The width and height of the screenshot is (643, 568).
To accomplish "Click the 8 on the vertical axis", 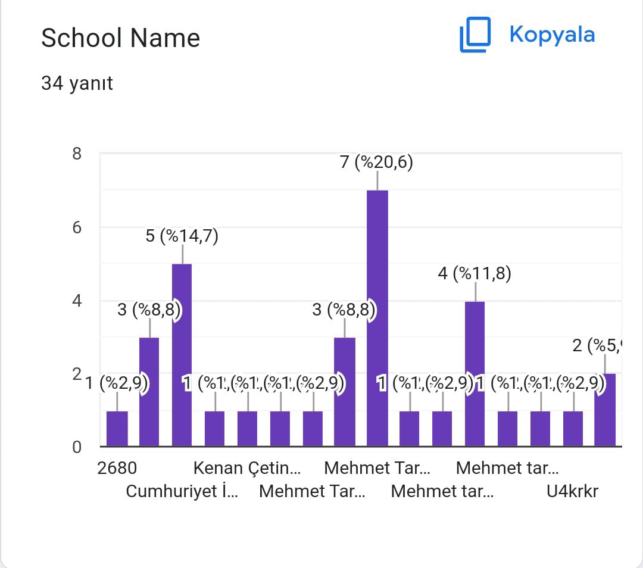I will pos(76,154).
